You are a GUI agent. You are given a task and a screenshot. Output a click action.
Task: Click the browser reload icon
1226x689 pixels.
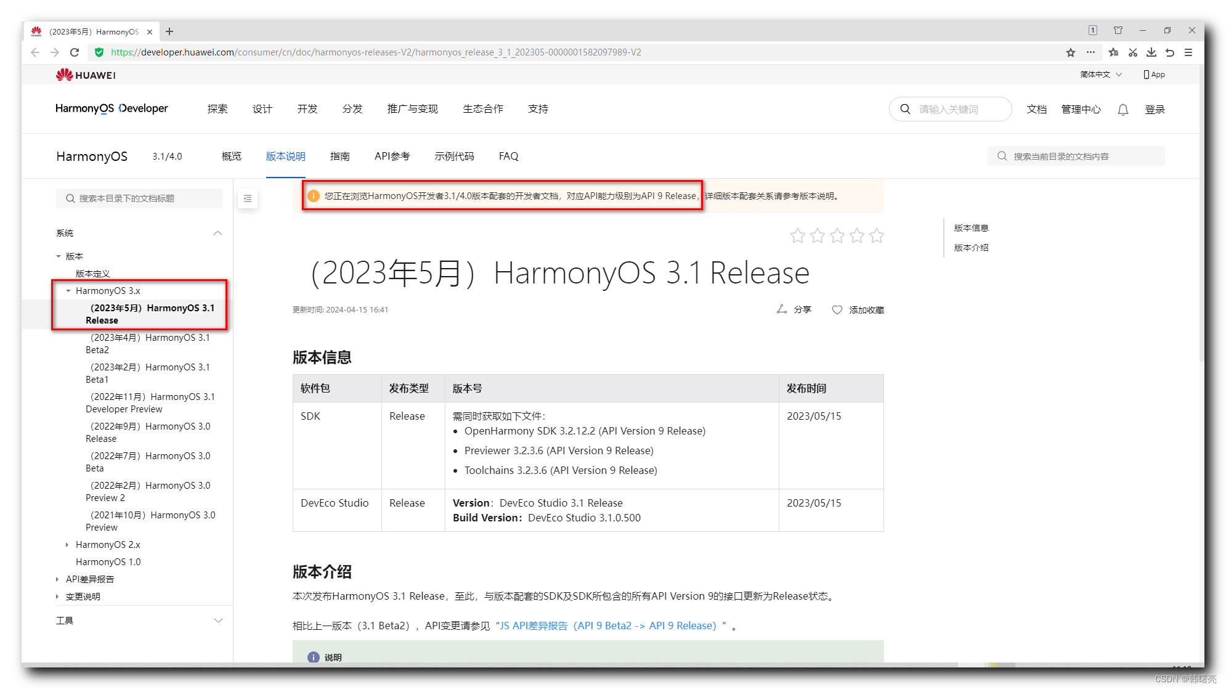point(75,52)
